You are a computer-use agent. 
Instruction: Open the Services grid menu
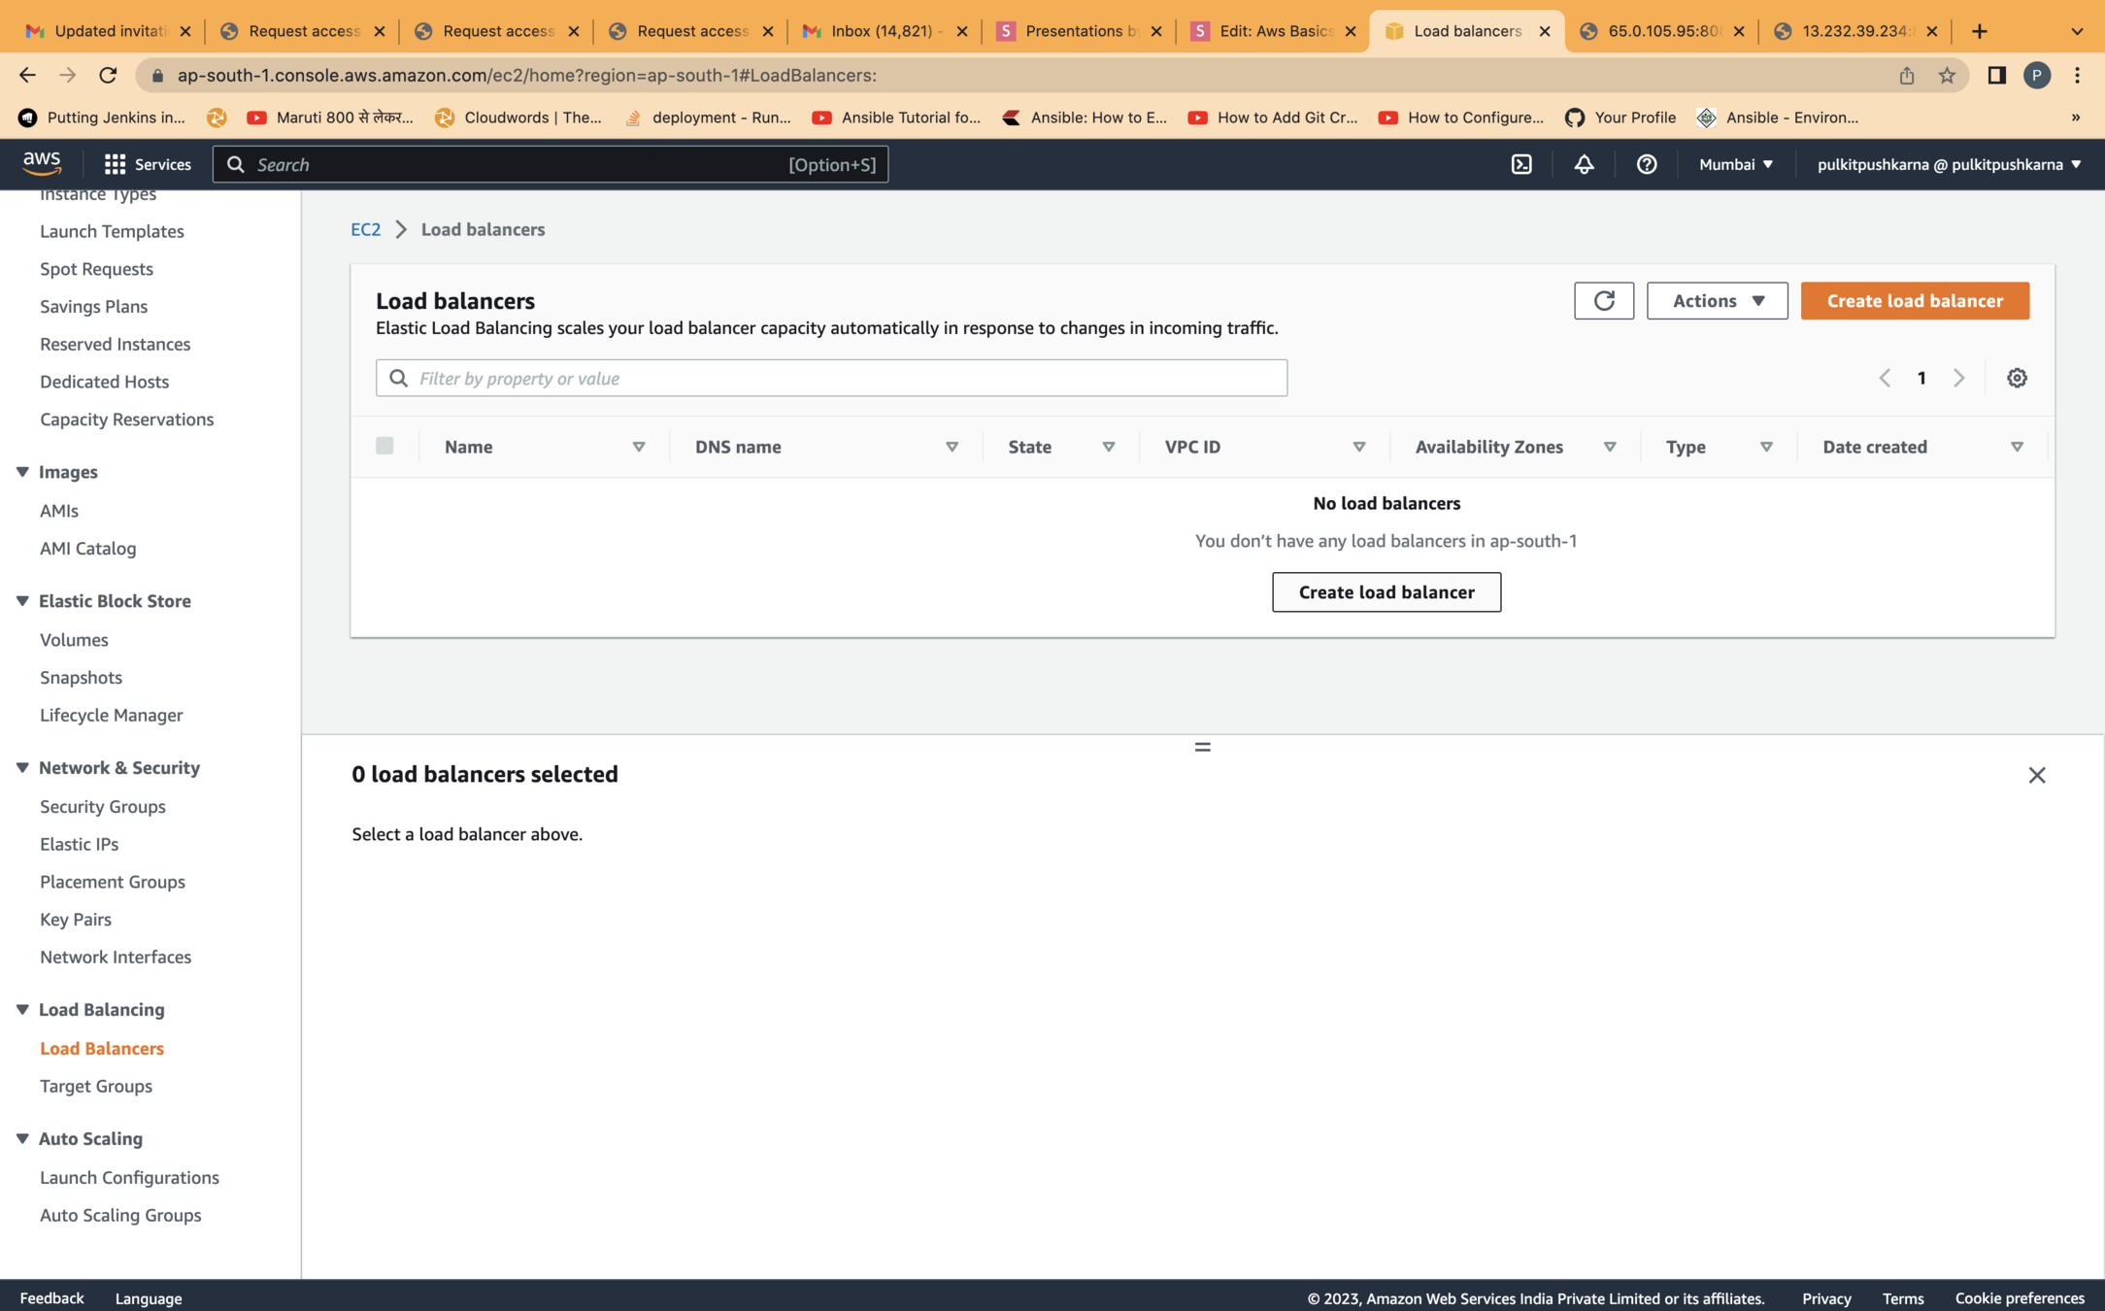(x=148, y=164)
